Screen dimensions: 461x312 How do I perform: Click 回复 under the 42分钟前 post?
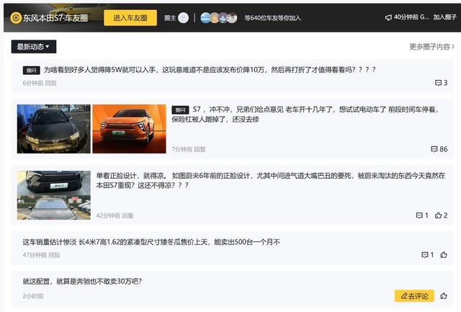click(127, 215)
